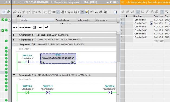Click the Add row icon in Main toolbar

pos(28,12)
